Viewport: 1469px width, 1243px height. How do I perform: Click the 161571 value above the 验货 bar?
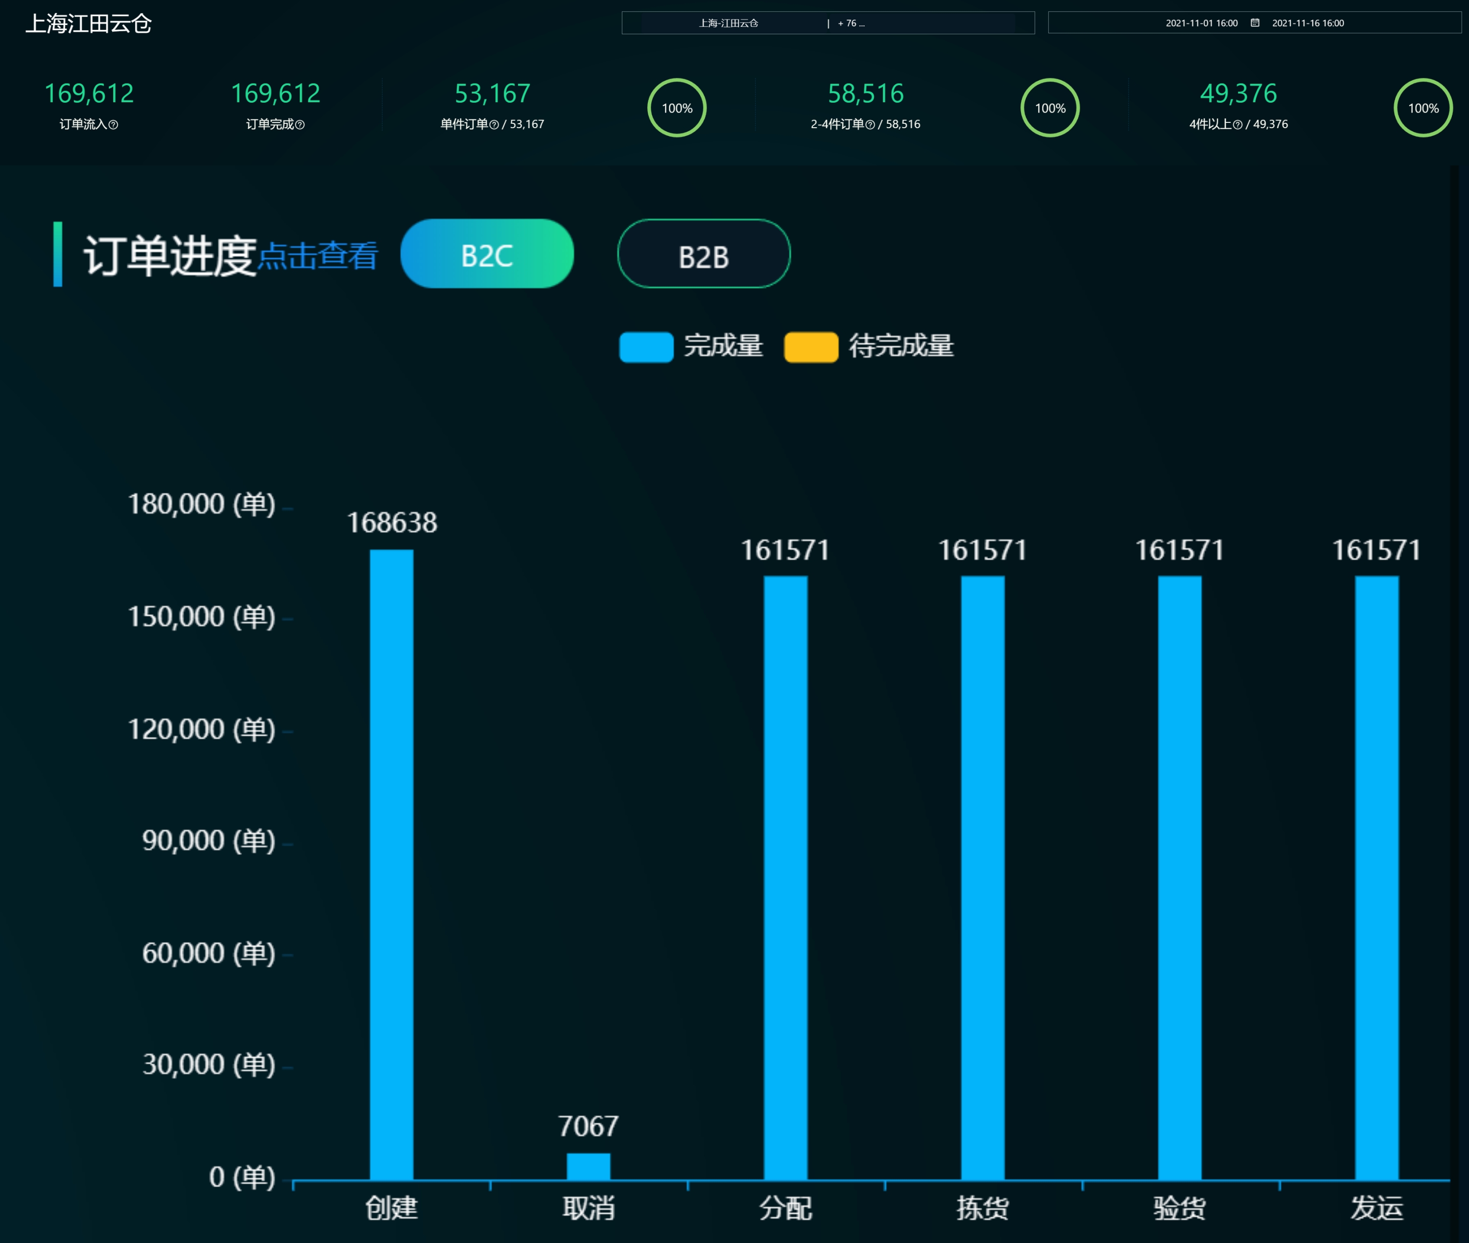1179,551
